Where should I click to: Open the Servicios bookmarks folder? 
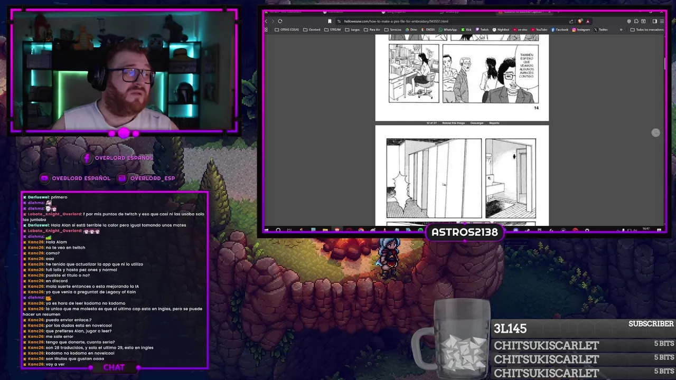coord(393,30)
